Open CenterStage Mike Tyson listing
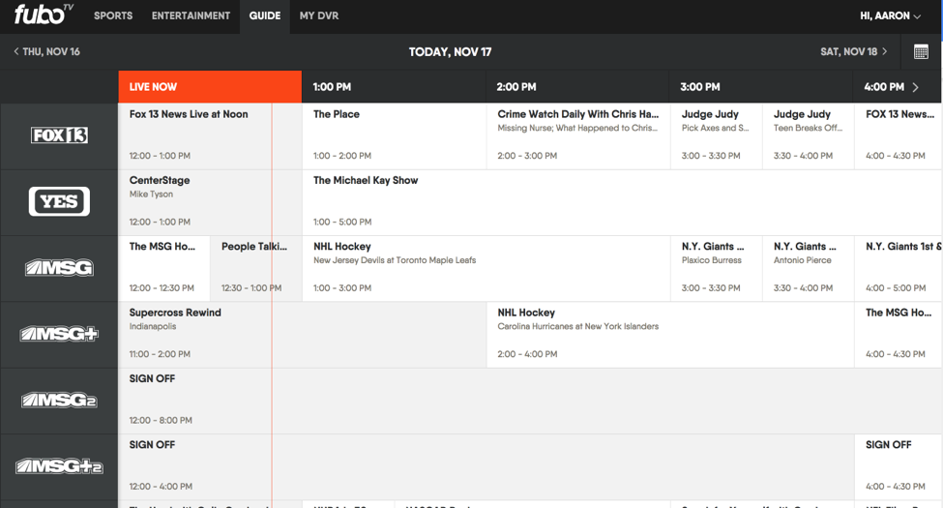Viewport: 943px width, 508px height. [210, 202]
